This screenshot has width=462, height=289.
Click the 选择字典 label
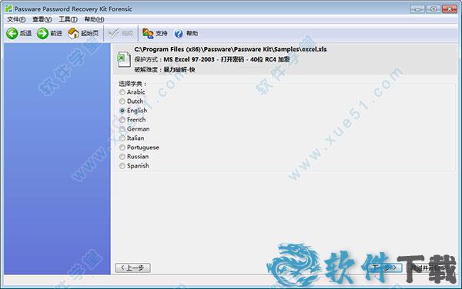point(132,84)
